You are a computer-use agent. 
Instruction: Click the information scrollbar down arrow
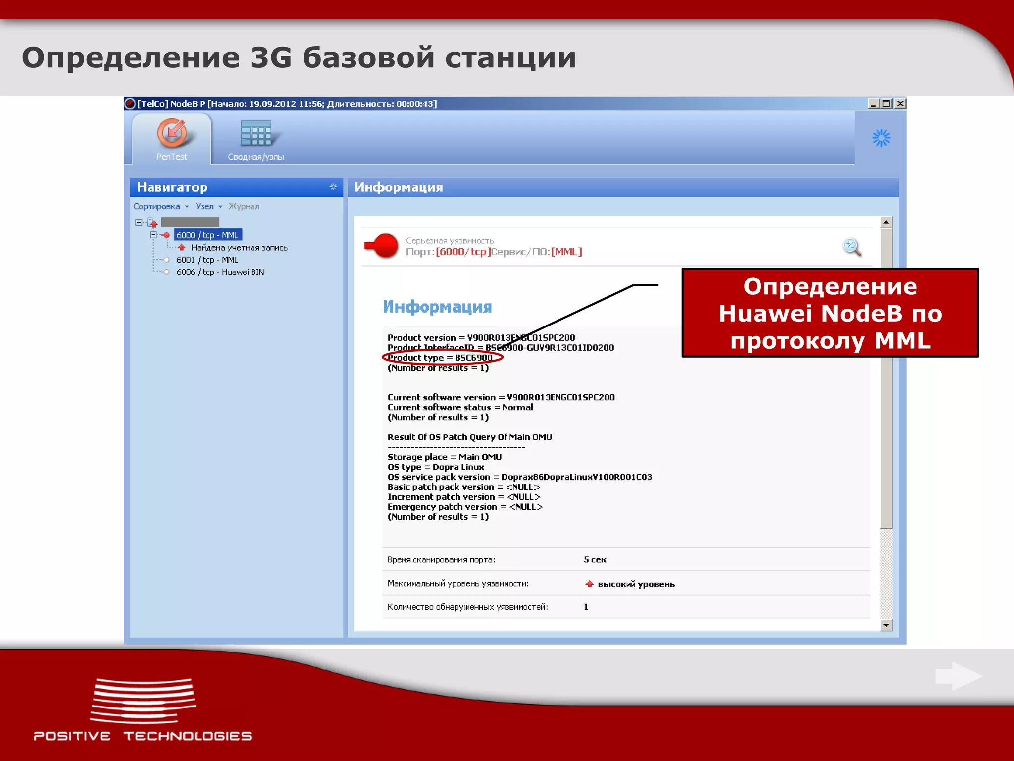click(886, 625)
